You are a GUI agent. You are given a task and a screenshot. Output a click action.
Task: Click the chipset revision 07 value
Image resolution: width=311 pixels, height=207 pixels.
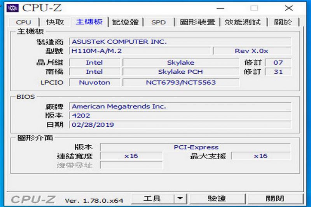278,63
